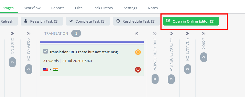Open the Task History tab

tap(103, 8)
